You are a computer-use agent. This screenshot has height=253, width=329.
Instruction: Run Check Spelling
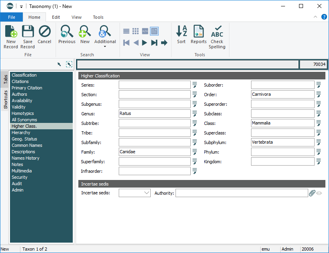217,32
